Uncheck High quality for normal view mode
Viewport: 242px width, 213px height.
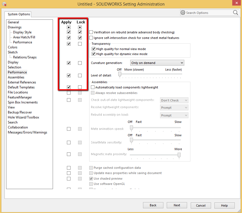click(x=93, y=49)
